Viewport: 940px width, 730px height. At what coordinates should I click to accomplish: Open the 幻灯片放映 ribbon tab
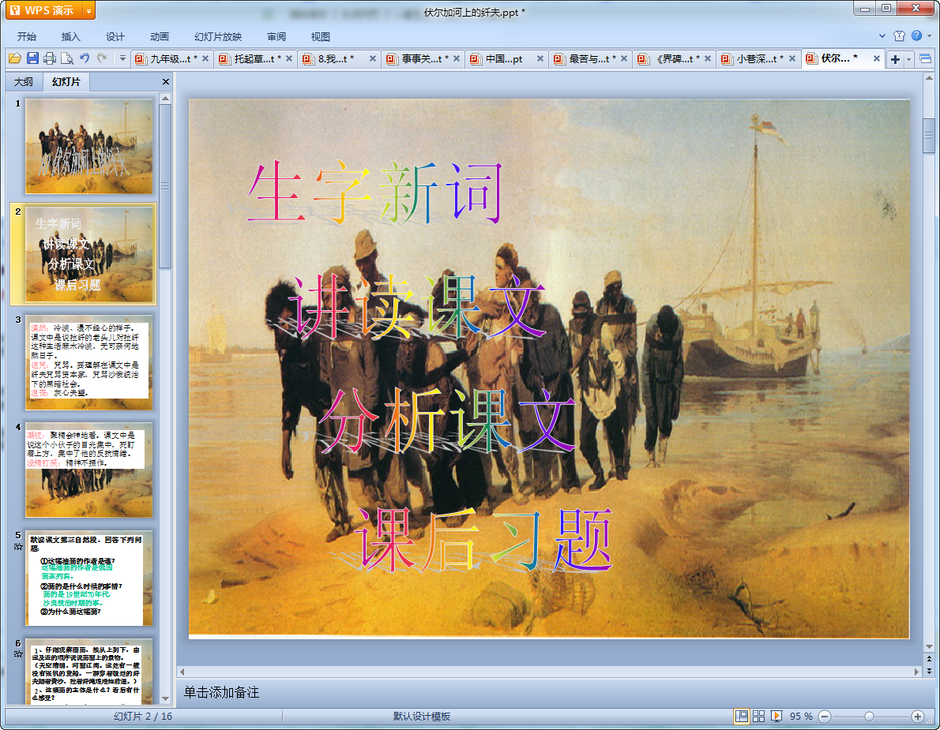point(217,36)
